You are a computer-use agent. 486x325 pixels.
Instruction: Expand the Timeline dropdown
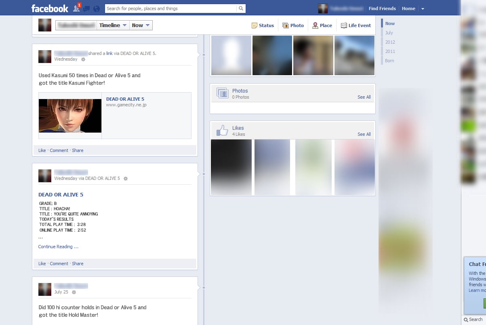coord(113,25)
